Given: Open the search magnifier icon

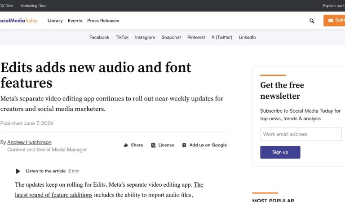Looking at the screenshot, I should pos(312,21).
